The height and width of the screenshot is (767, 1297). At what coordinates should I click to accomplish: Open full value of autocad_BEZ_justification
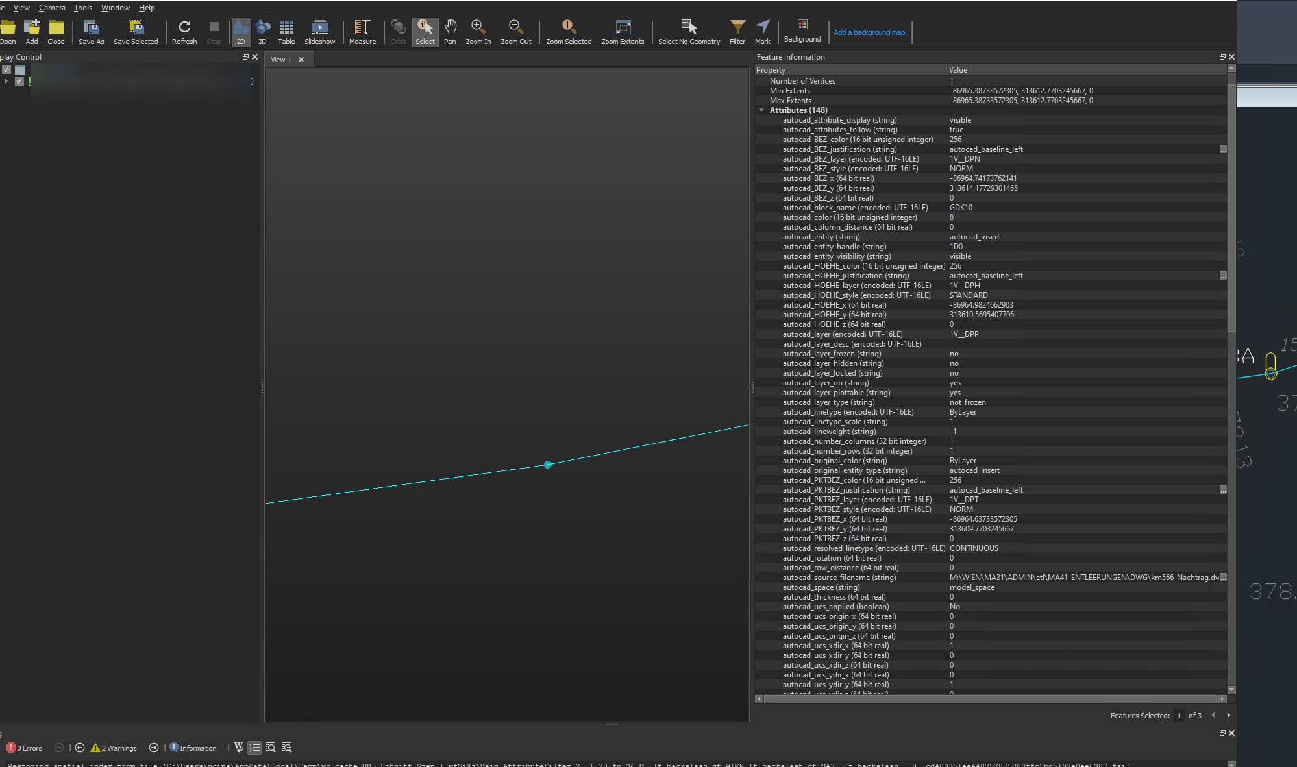[1223, 149]
